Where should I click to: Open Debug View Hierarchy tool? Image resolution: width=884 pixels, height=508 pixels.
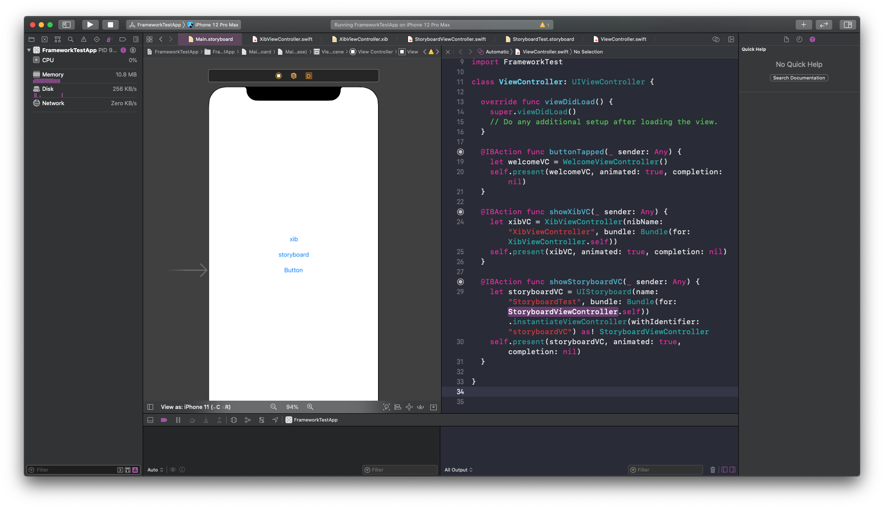[x=234, y=420]
